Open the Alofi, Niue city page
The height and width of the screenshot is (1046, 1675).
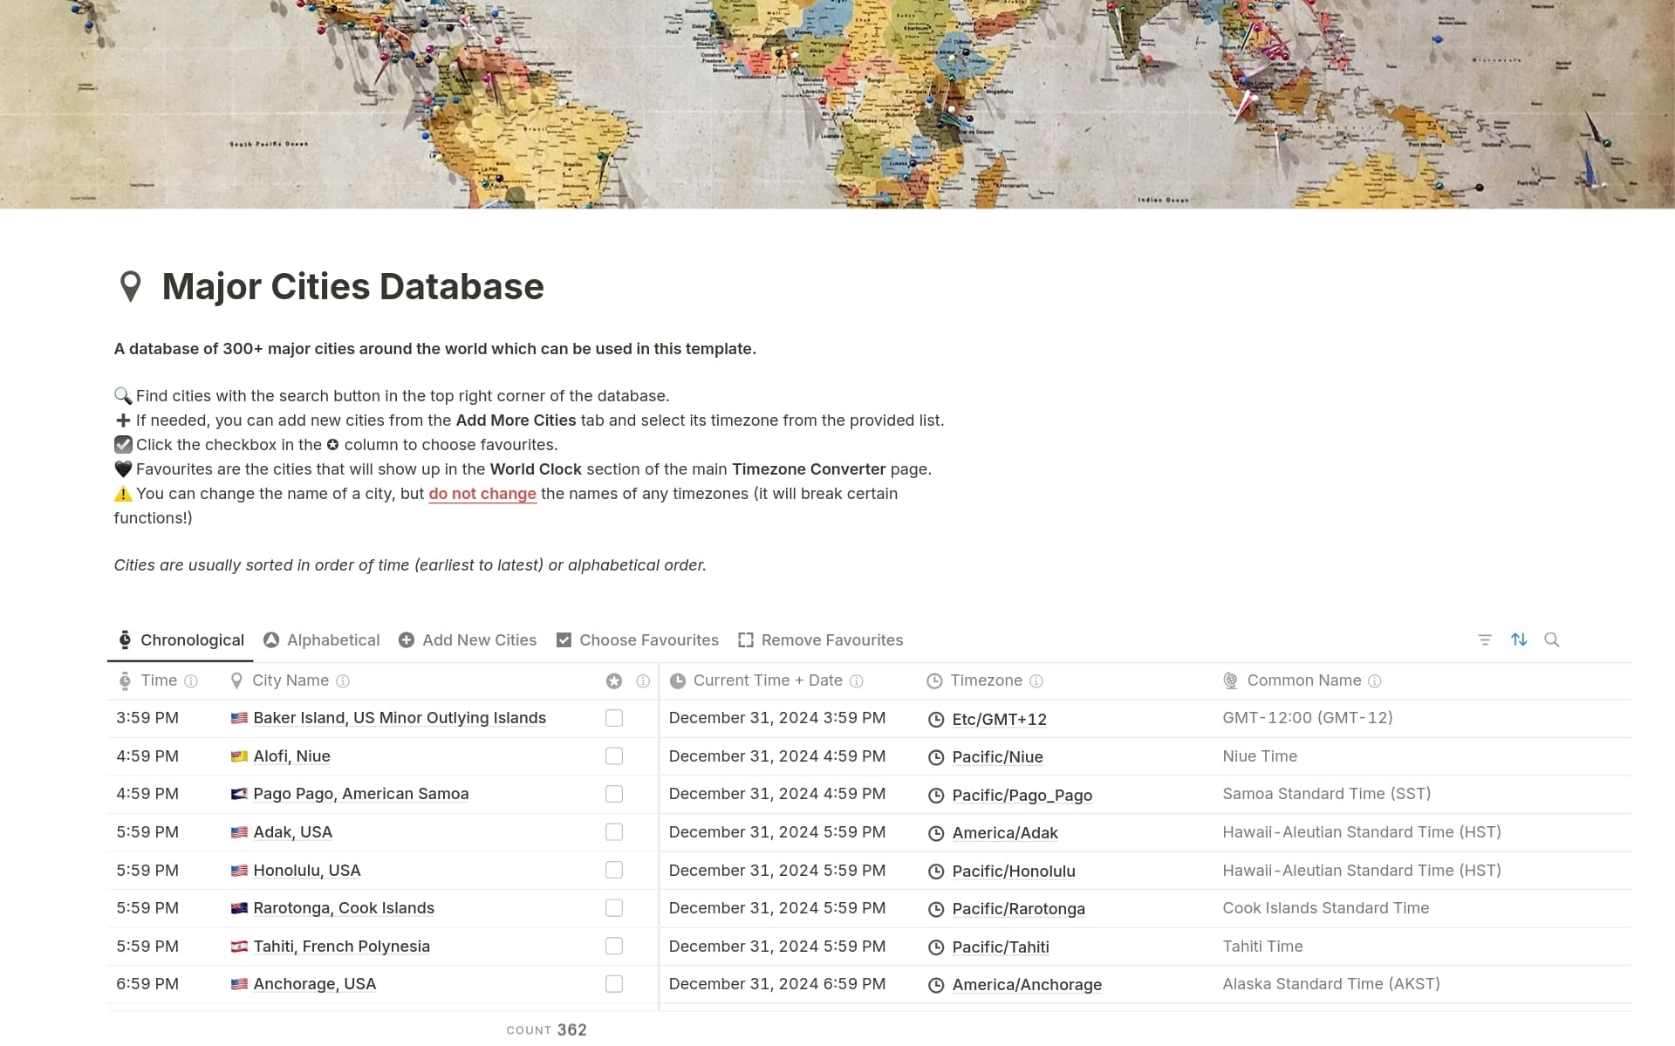[291, 756]
